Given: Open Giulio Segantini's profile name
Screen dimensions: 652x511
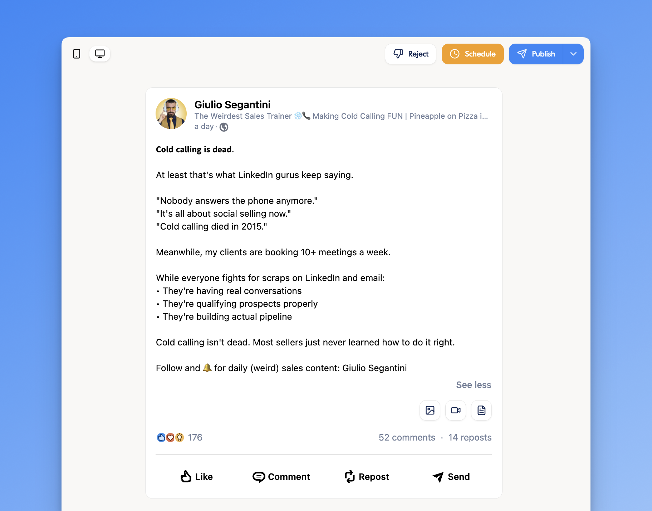Looking at the screenshot, I should (232, 104).
